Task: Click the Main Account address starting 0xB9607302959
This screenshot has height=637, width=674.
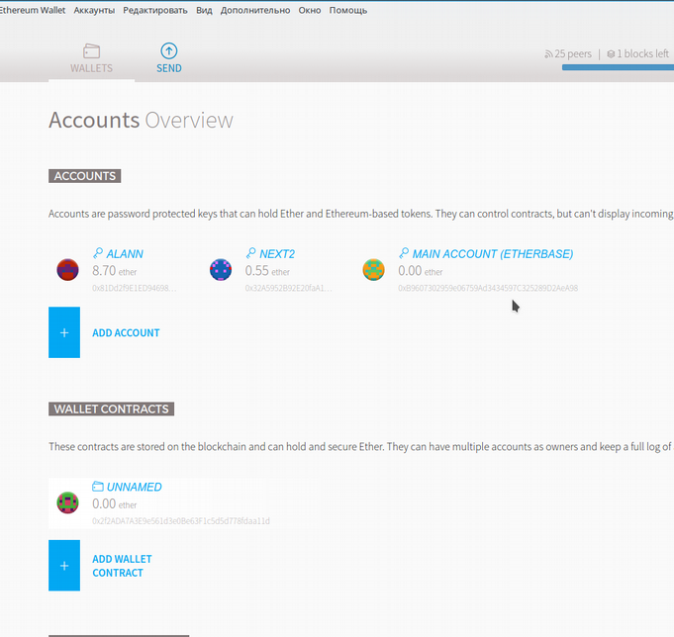Action: pos(488,288)
